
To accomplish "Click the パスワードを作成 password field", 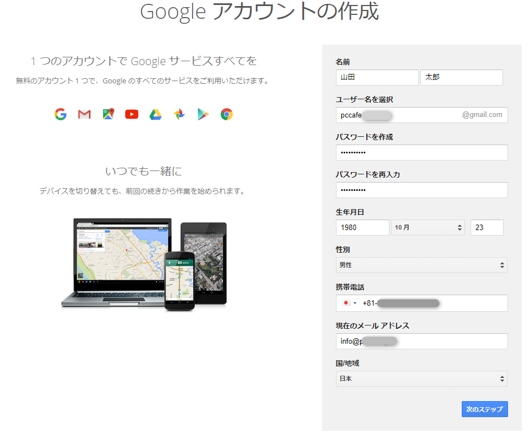I will 422,152.
